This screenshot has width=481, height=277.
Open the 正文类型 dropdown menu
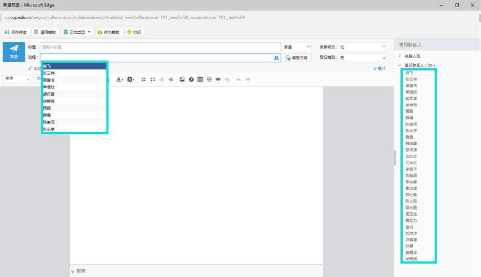pos(77,32)
